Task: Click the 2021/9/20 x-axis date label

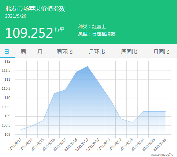Action: [93, 145]
